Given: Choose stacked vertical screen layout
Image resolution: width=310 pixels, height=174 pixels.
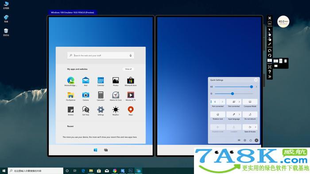Looking at the screenshot, I should [281, 61].
